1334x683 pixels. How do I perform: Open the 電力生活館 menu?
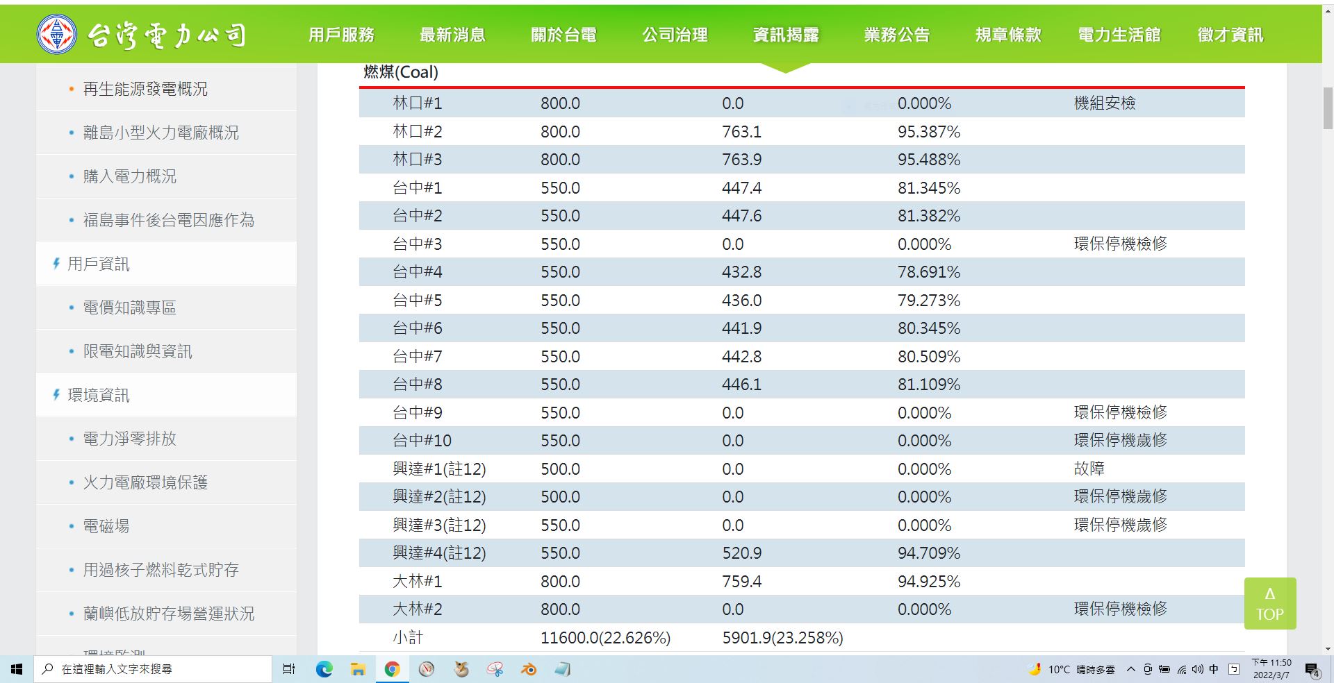pos(1119,35)
